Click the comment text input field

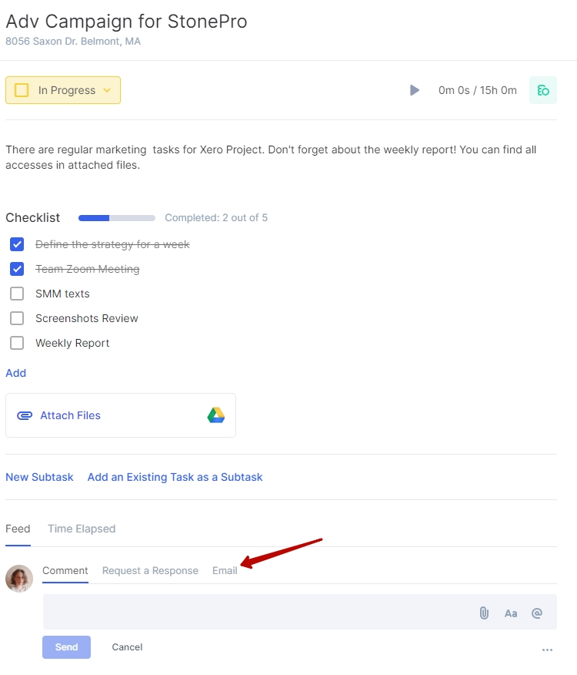pyautogui.click(x=300, y=612)
